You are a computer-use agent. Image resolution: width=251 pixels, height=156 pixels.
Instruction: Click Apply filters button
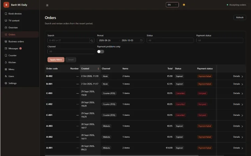click(x=56, y=60)
